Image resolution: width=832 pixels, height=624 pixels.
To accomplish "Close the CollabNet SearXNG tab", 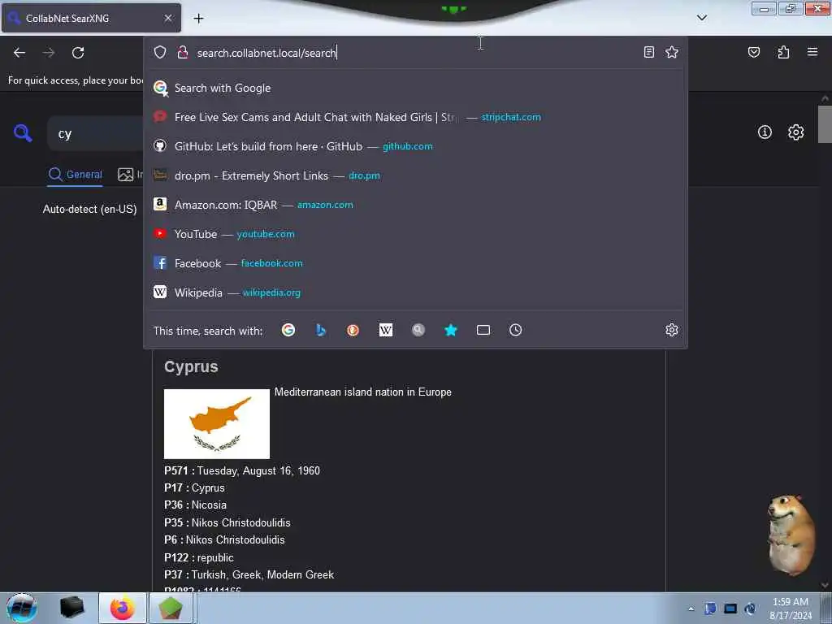I will pyautogui.click(x=168, y=18).
